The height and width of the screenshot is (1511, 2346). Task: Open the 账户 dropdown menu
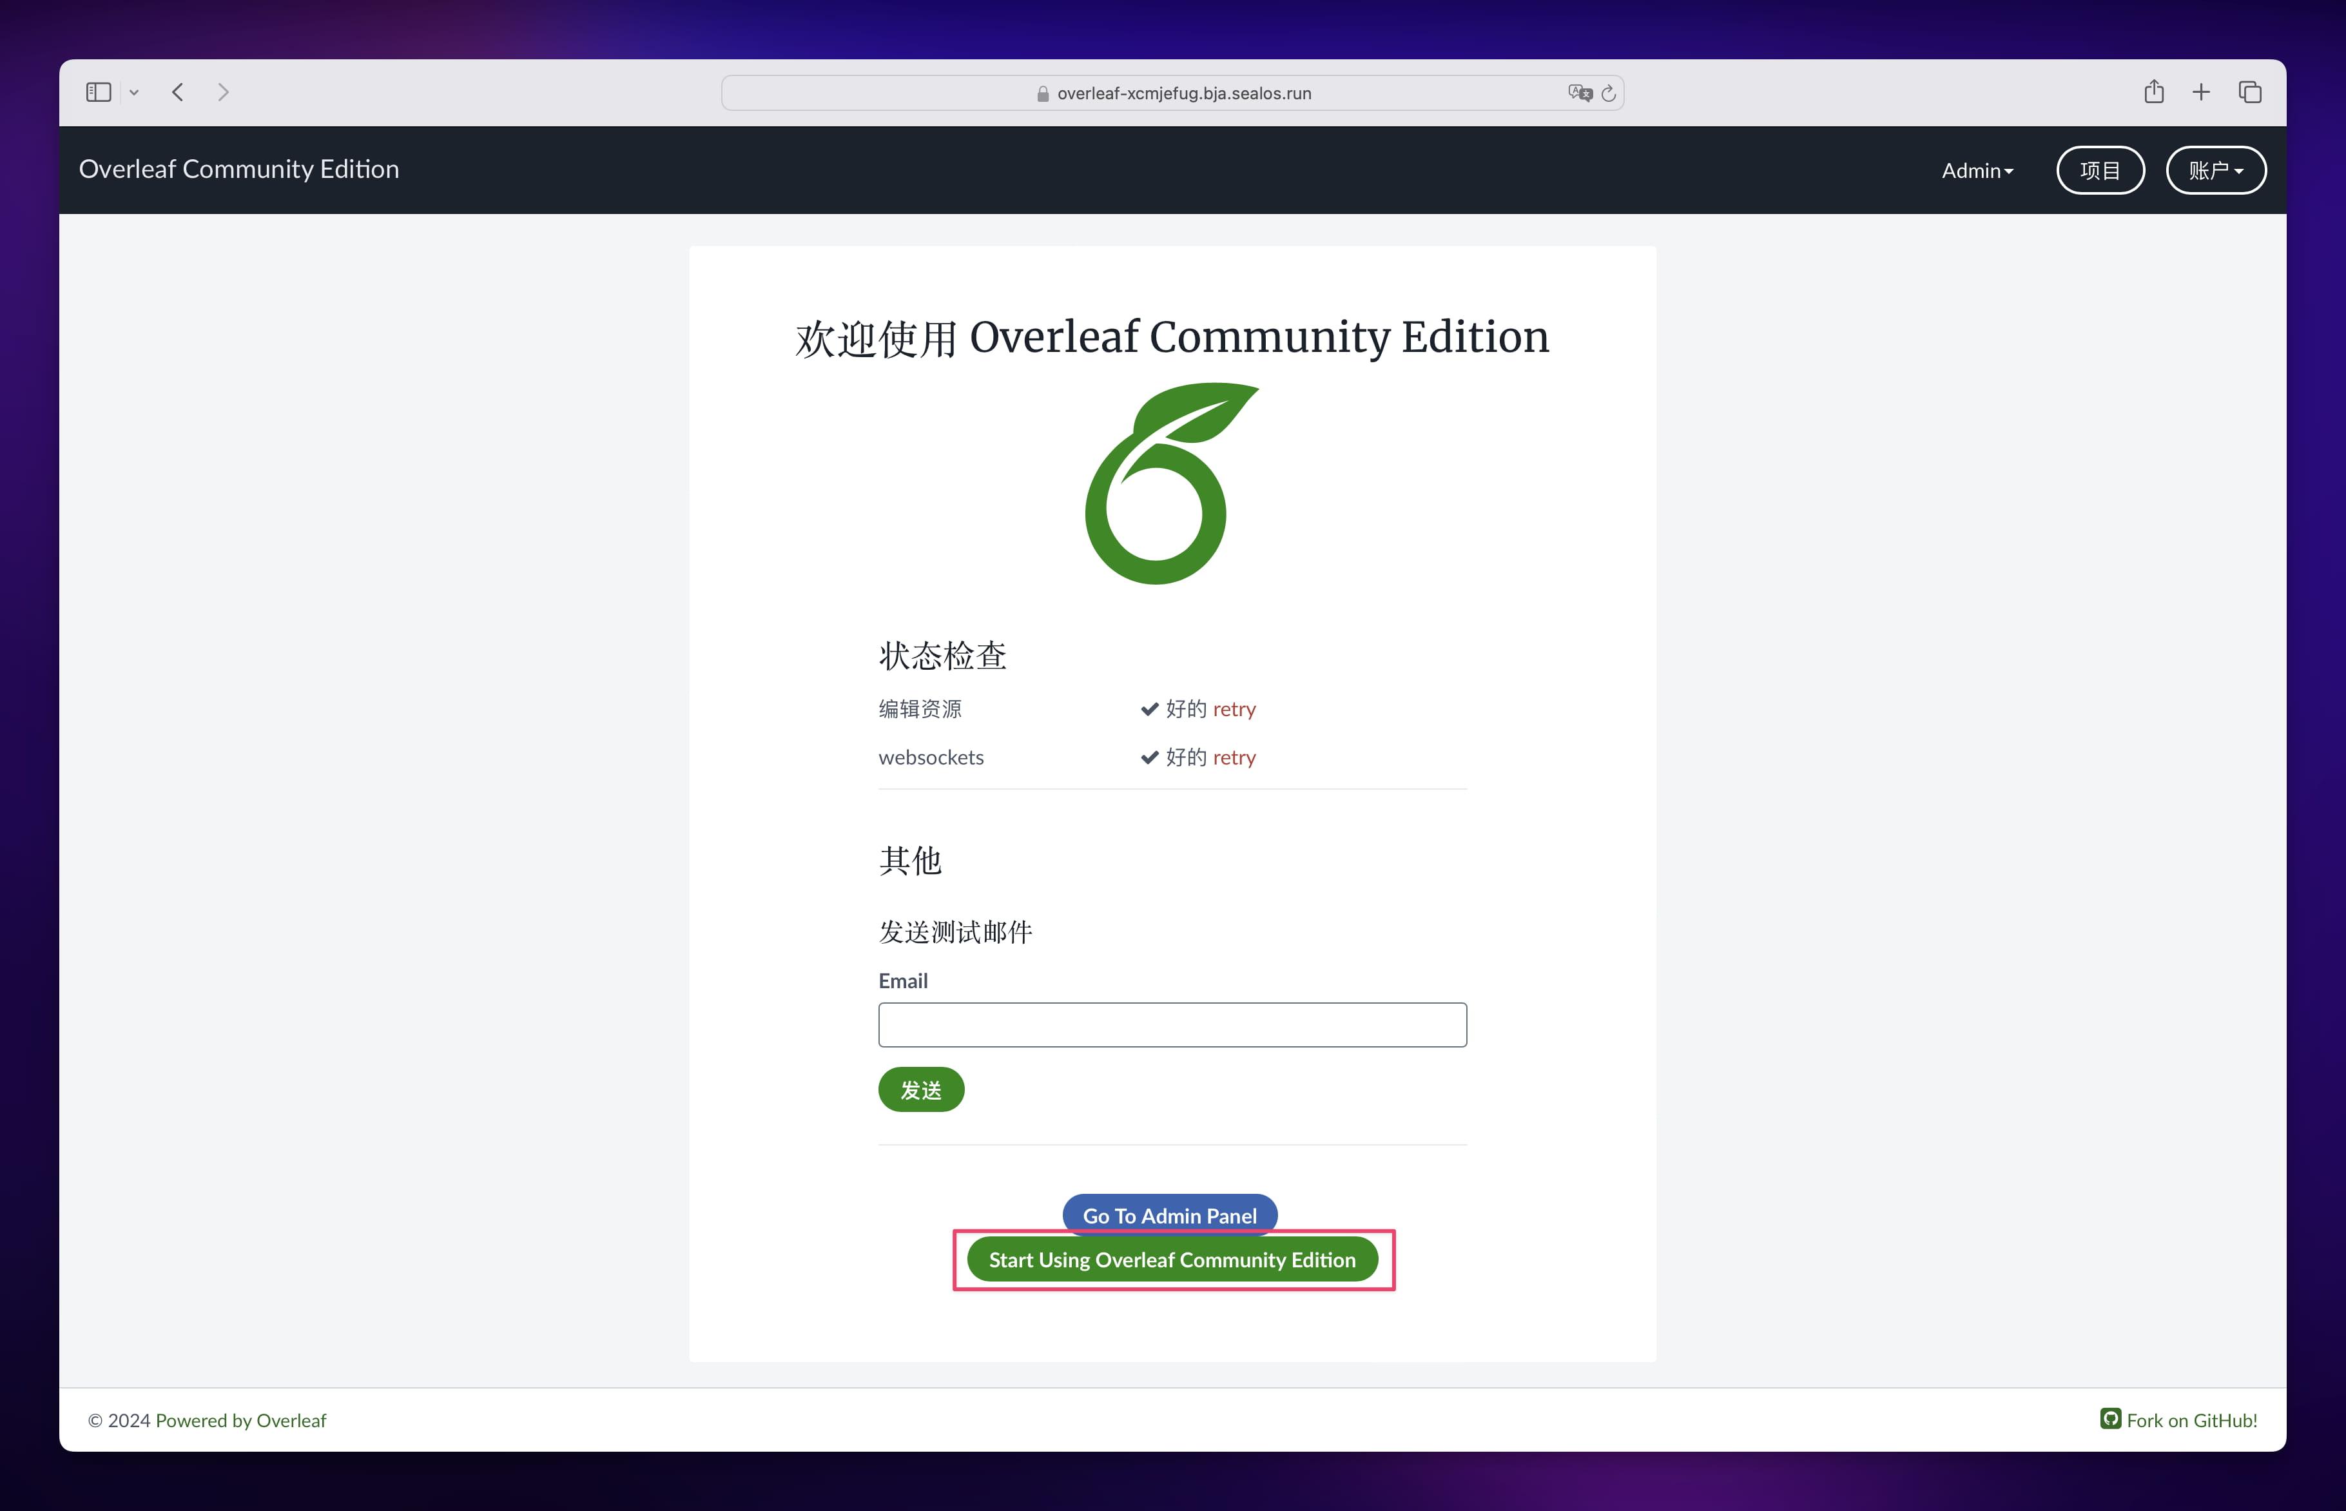click(2216, 170)
